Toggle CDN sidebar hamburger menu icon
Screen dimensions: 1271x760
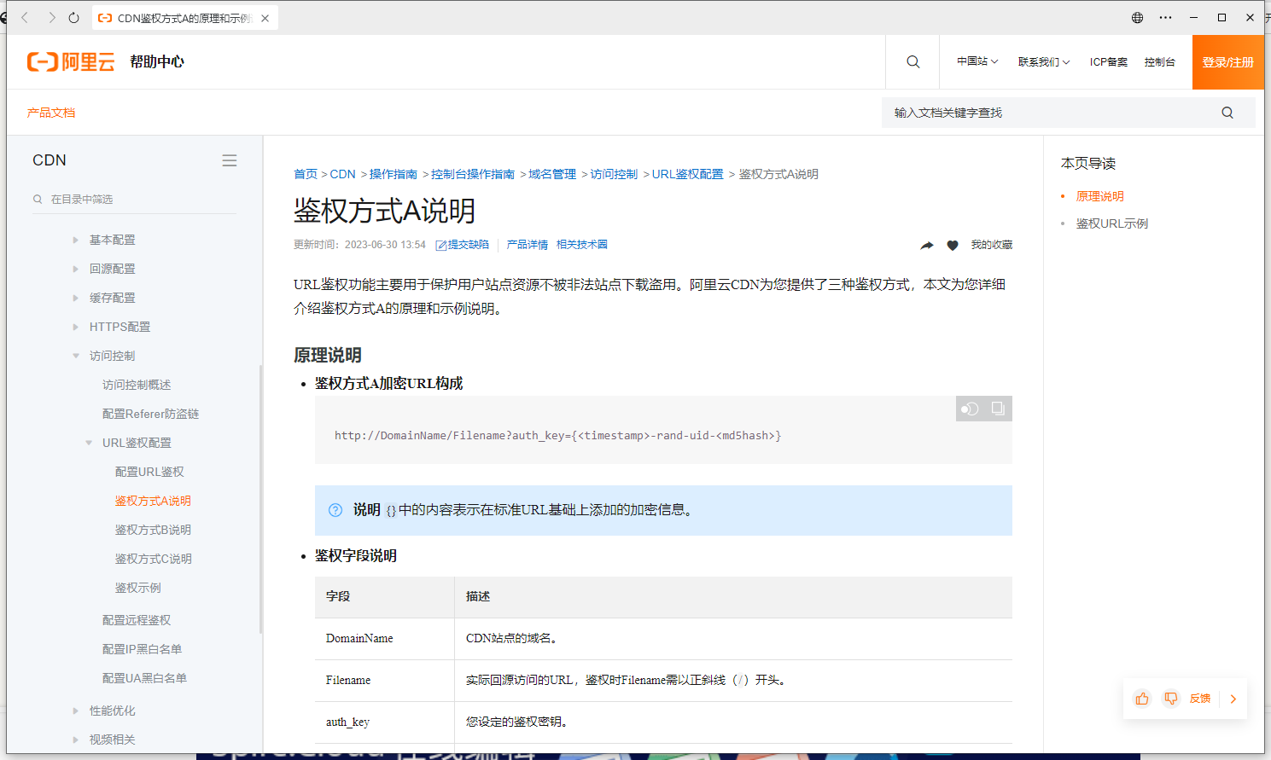pos(230,160)
